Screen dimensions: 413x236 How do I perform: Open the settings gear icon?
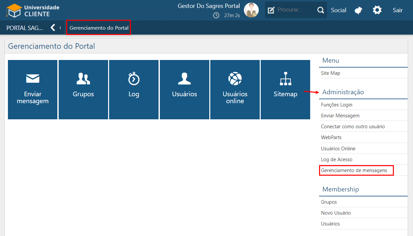click(377, 10)
